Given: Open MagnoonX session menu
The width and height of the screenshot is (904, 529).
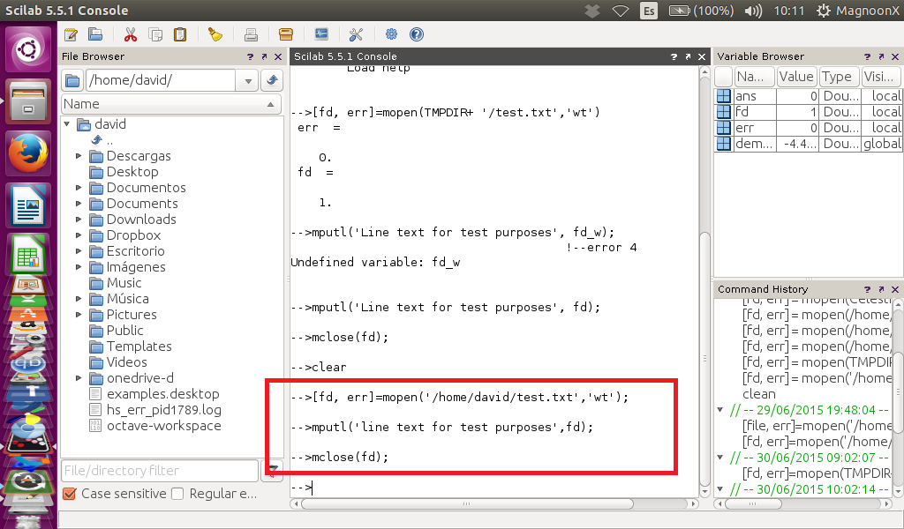Looking at the screenshot, I should [859, 11].
